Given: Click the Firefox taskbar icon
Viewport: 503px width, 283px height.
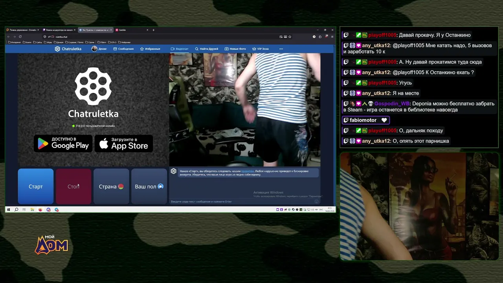Looking at the screenshot, I should point(40,209).
